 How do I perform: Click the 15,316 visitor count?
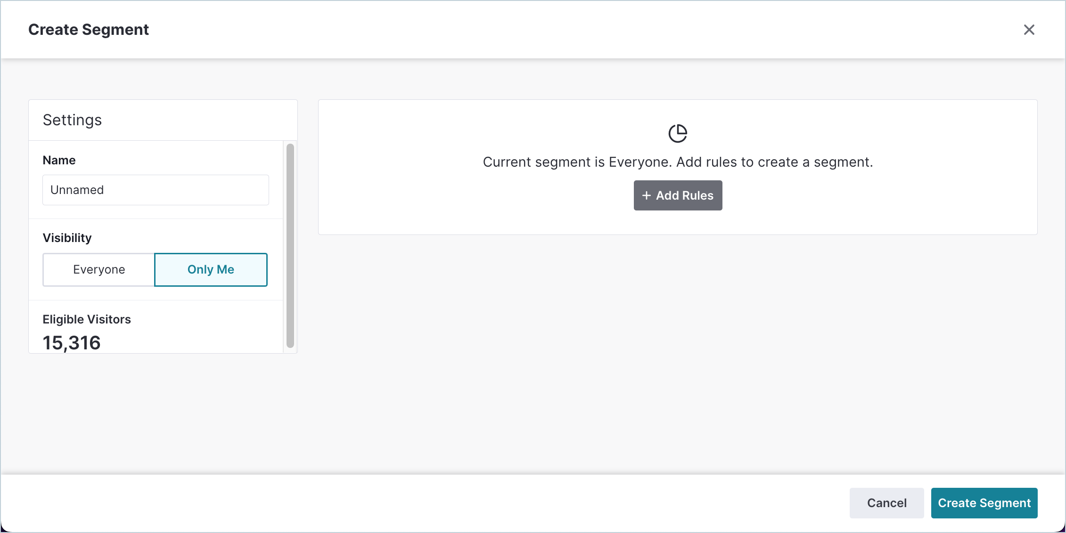tap(72, 343)
